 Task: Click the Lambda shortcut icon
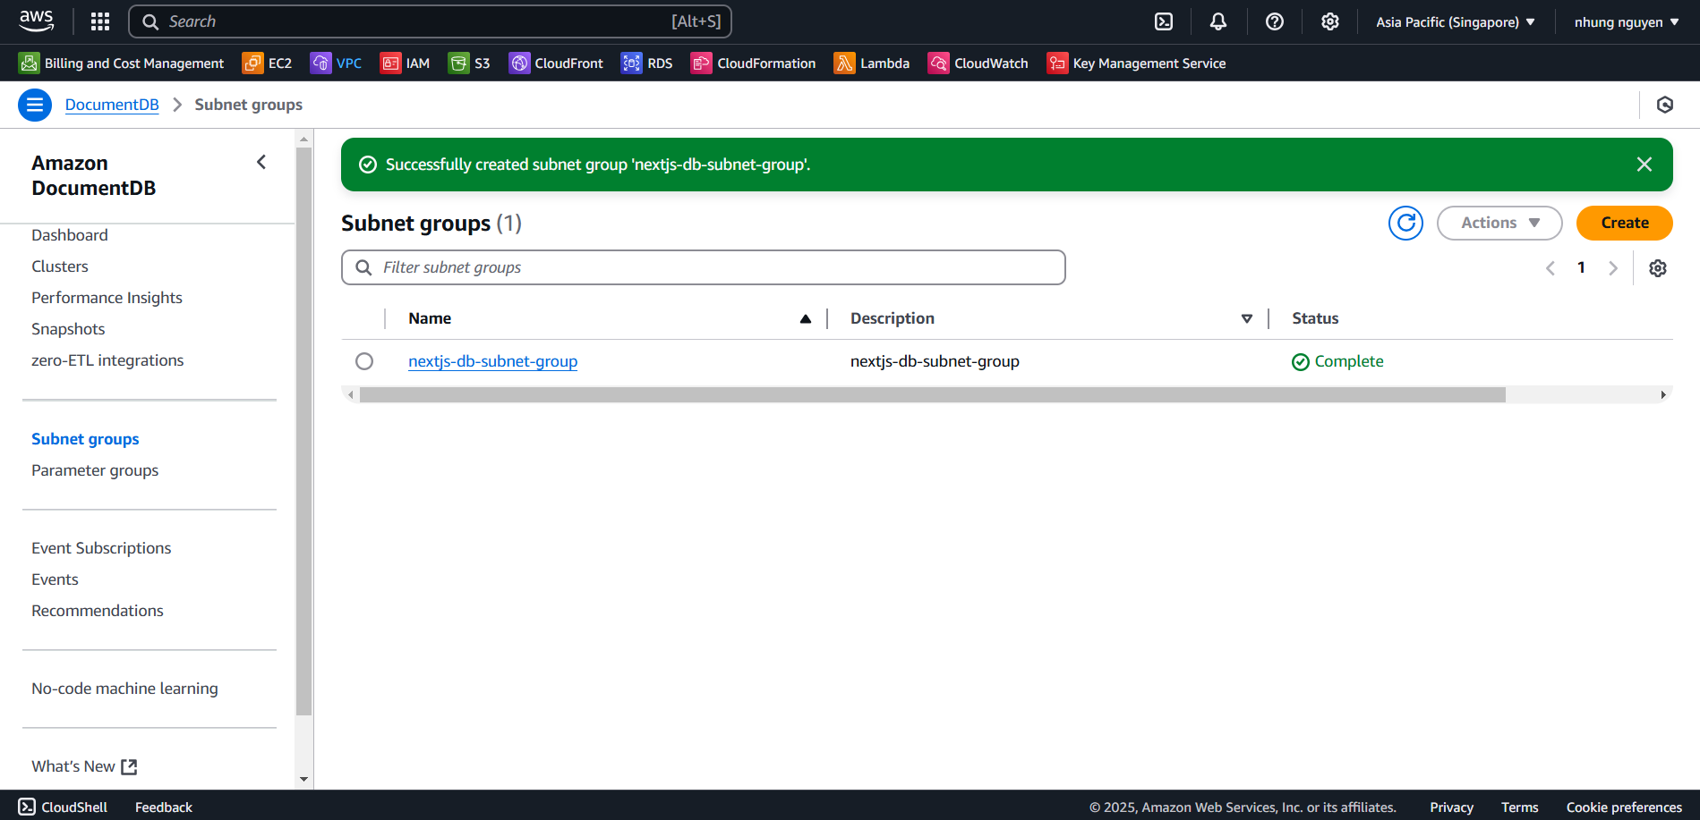tap(844, 63)
